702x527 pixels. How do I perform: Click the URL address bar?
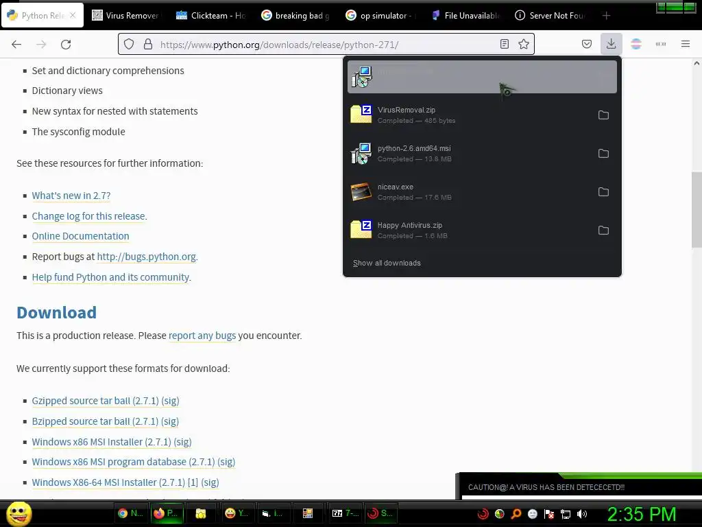pos(327,45)
